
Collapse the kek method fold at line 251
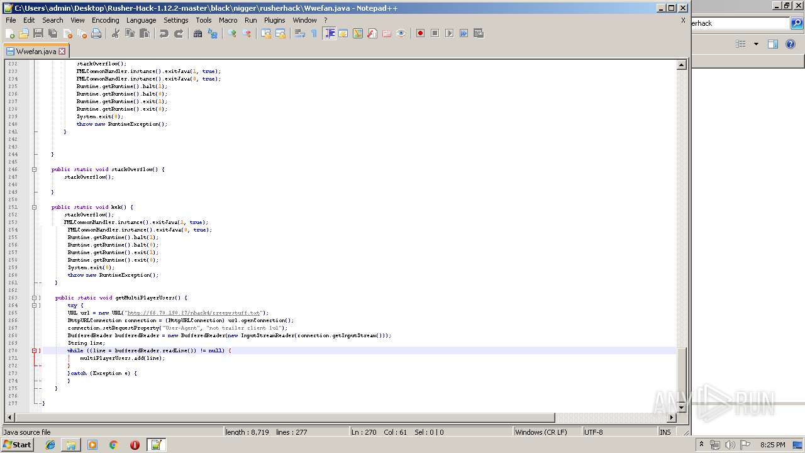[x=35, y=207]
